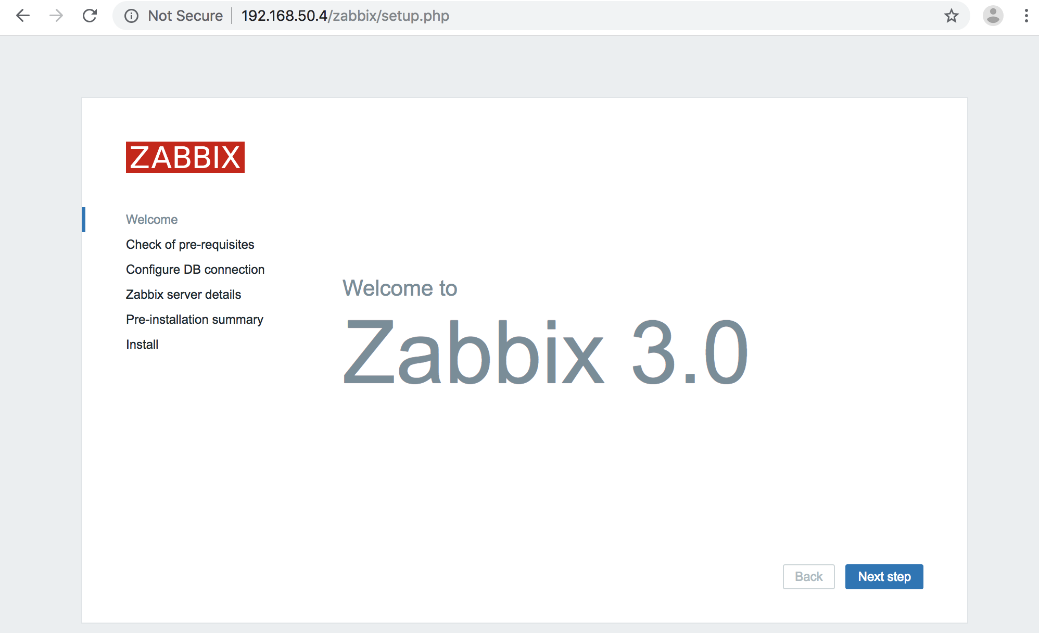Screen dimensions: 1039x633
Task: Click the browser profile icon
Action: pos(993,16)
